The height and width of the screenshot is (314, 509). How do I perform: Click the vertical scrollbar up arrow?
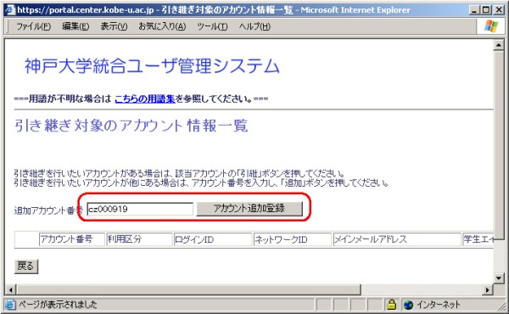coord(498,45)
